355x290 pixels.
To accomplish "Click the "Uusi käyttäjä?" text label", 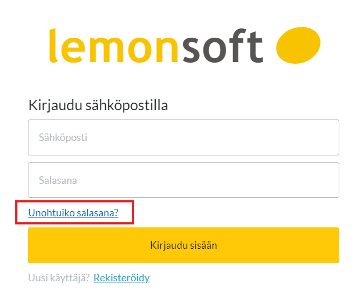I will [59, 278].
